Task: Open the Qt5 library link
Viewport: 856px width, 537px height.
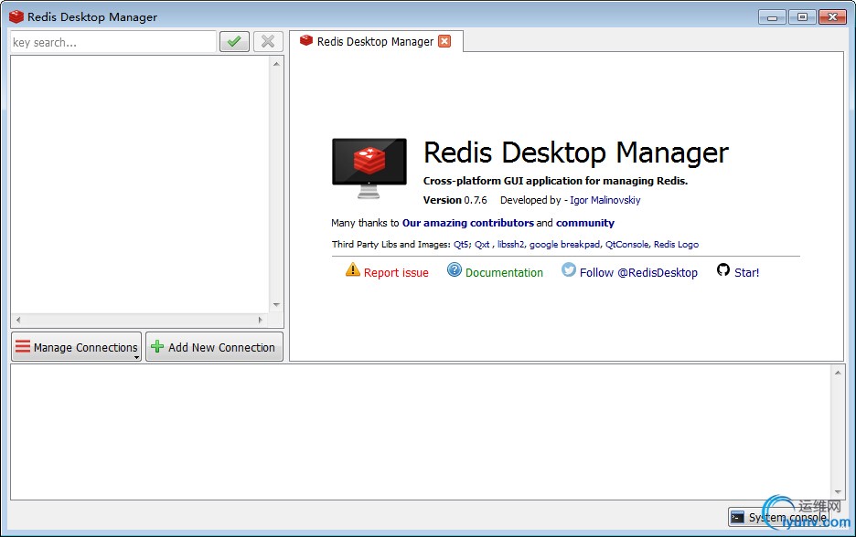Action: 461,244
